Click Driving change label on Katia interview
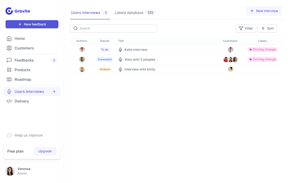The width and height of the screenshot is (293, 183). pyautogui.click(x=262, y=49)
